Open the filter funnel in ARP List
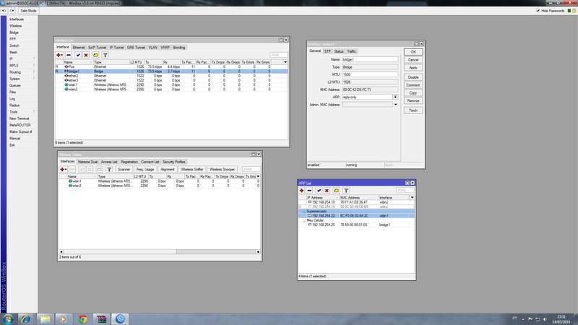The image size is (578, 325). coord(346,191)
